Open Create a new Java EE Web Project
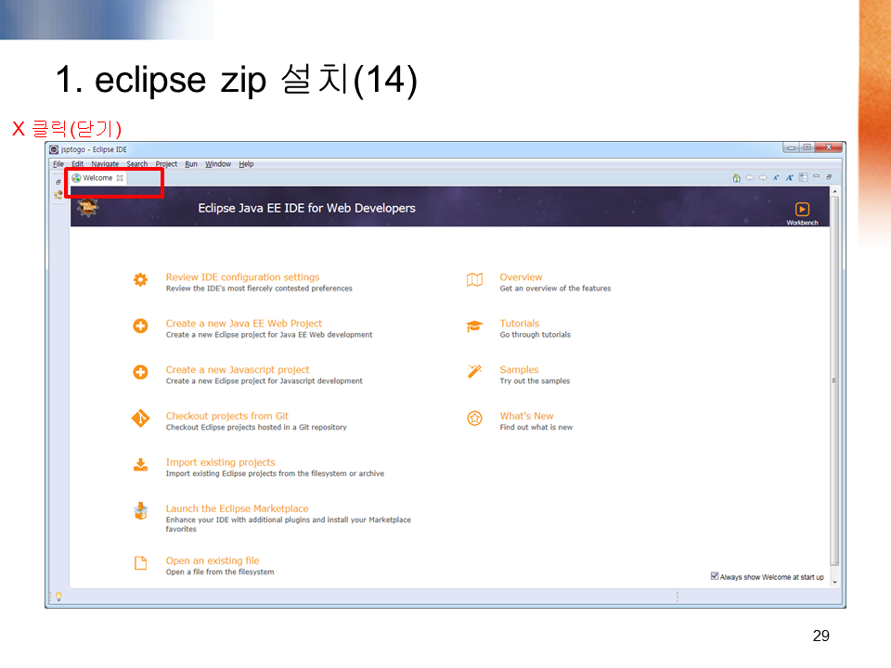 click(x=244, y=323)
